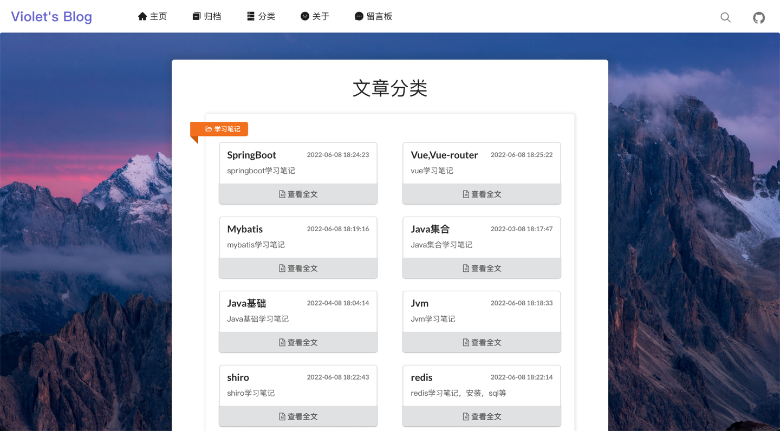Click the archive icon beside 归档
The image size is (780, 431).
point(197,16)
